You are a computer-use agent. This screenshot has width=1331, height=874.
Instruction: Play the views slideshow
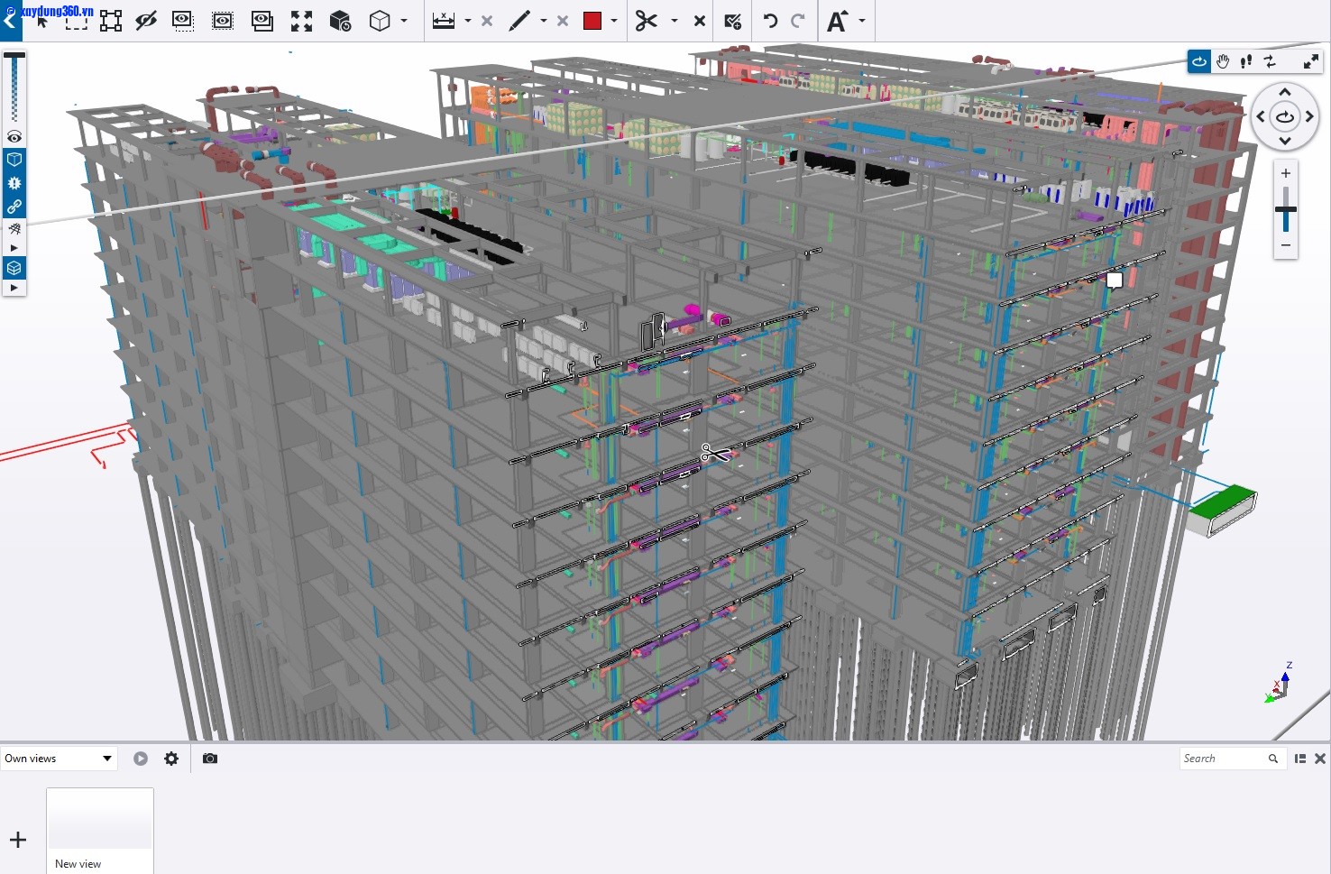coord(141,759)
